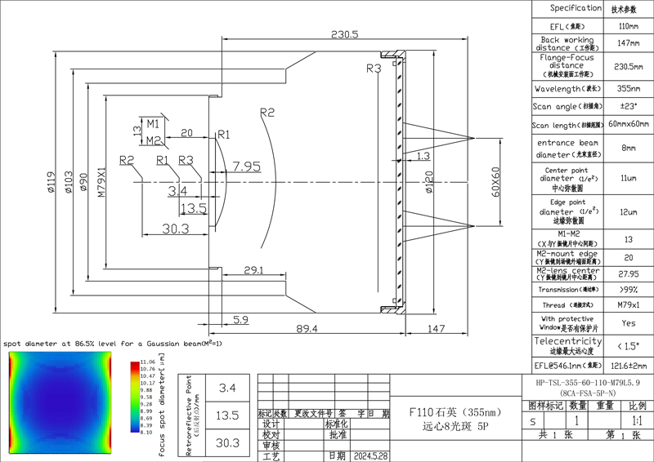Click the Telecentricity row label
The height and width of the screenshot is (462, 654).
(568, 344)
